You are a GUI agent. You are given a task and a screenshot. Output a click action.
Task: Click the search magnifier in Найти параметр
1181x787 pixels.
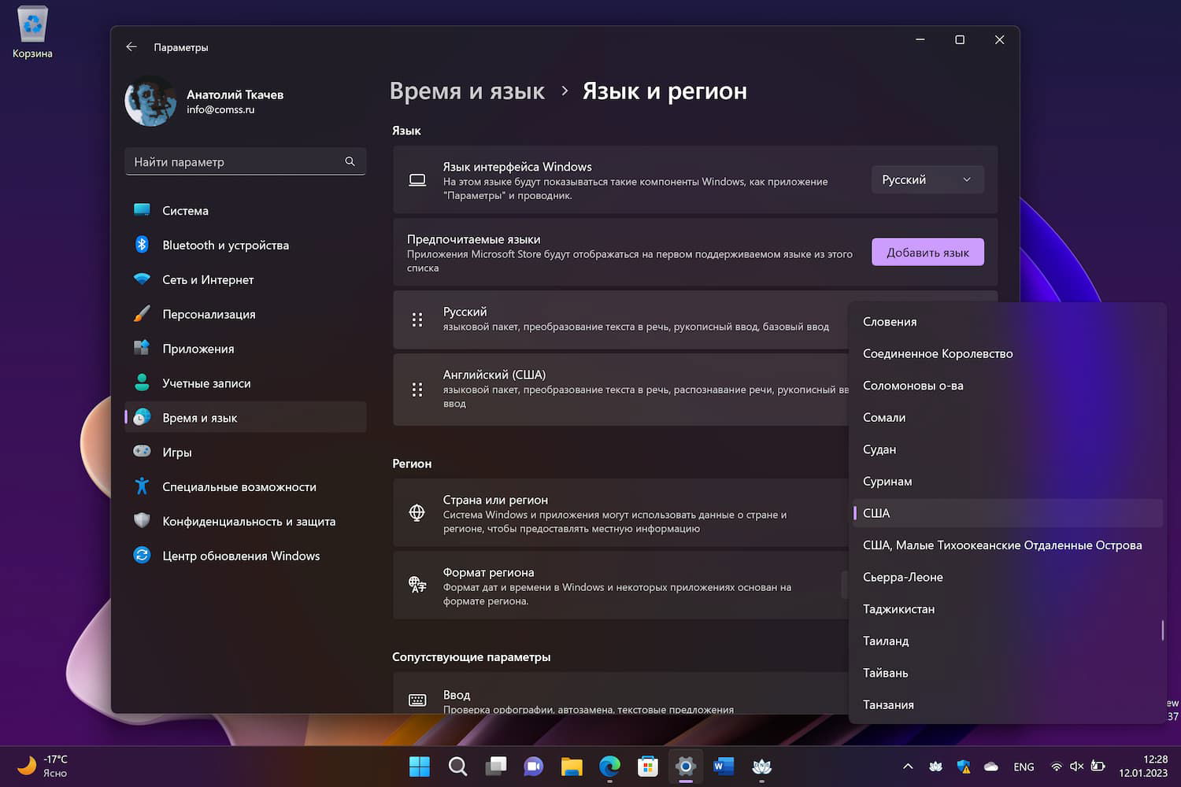point(350,161)
